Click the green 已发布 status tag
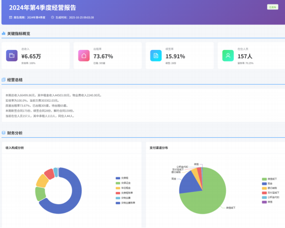This screenshot has height=228, width=285. coord(272,7)
